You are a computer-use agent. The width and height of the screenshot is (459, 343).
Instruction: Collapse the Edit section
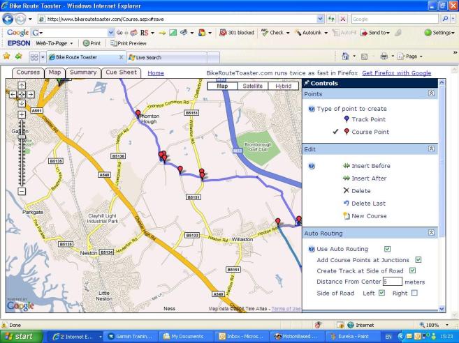(432, 149)
